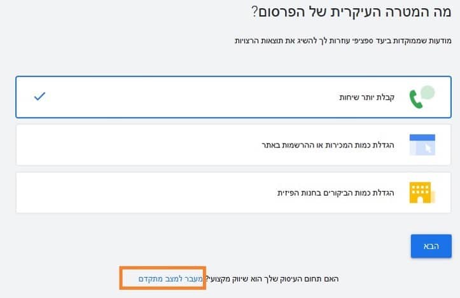Click the blue website window icon
The image size is (460, 298).
[x=422, y=145]
